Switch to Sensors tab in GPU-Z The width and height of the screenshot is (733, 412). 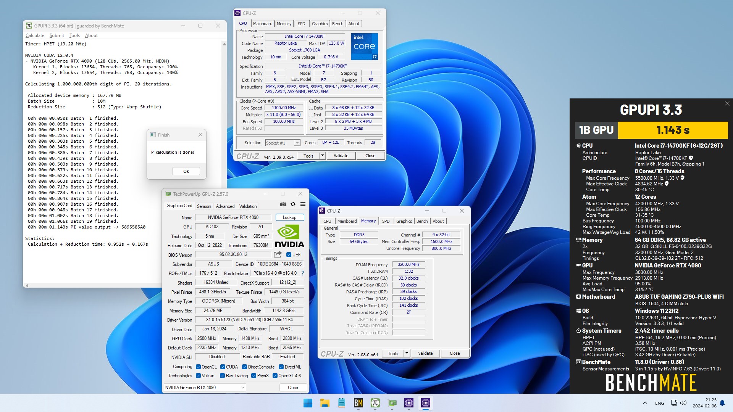[x=204, y=206]
